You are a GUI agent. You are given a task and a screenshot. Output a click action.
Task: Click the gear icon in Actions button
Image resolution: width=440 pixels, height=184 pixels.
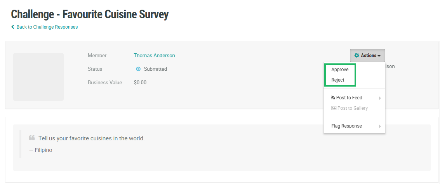[x=357, y=56]
